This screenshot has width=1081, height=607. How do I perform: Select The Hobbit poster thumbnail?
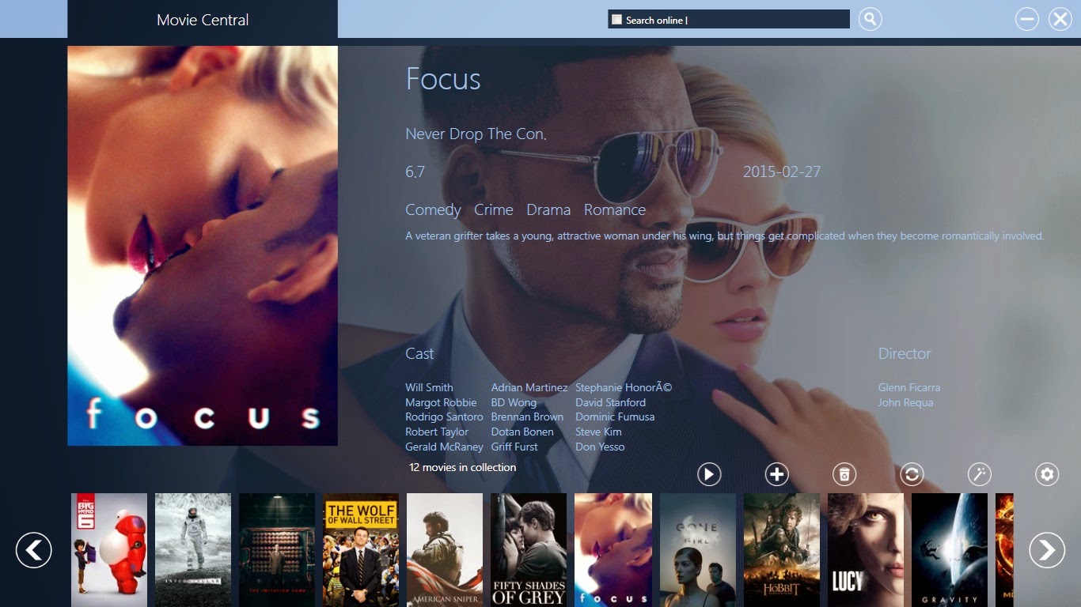click(782, 550)
